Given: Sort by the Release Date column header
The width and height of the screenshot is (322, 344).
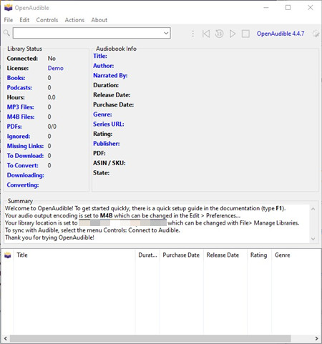Looking at the screenshot, I should (x=225, y=255).
